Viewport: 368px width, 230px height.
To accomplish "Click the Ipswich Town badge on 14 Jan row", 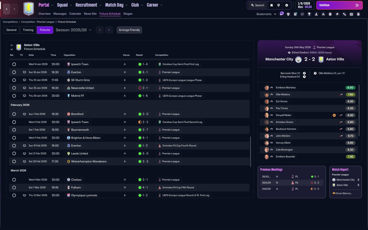I will 68,64.
